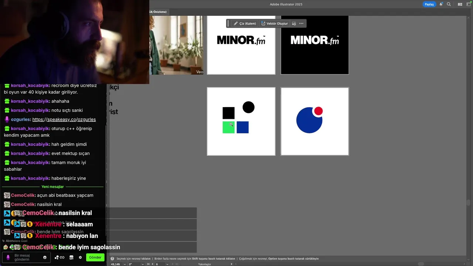Viewport: 473px width, 266px height.
Task: Open the emoji picker in chat input
Action: [x=45, y=258]
